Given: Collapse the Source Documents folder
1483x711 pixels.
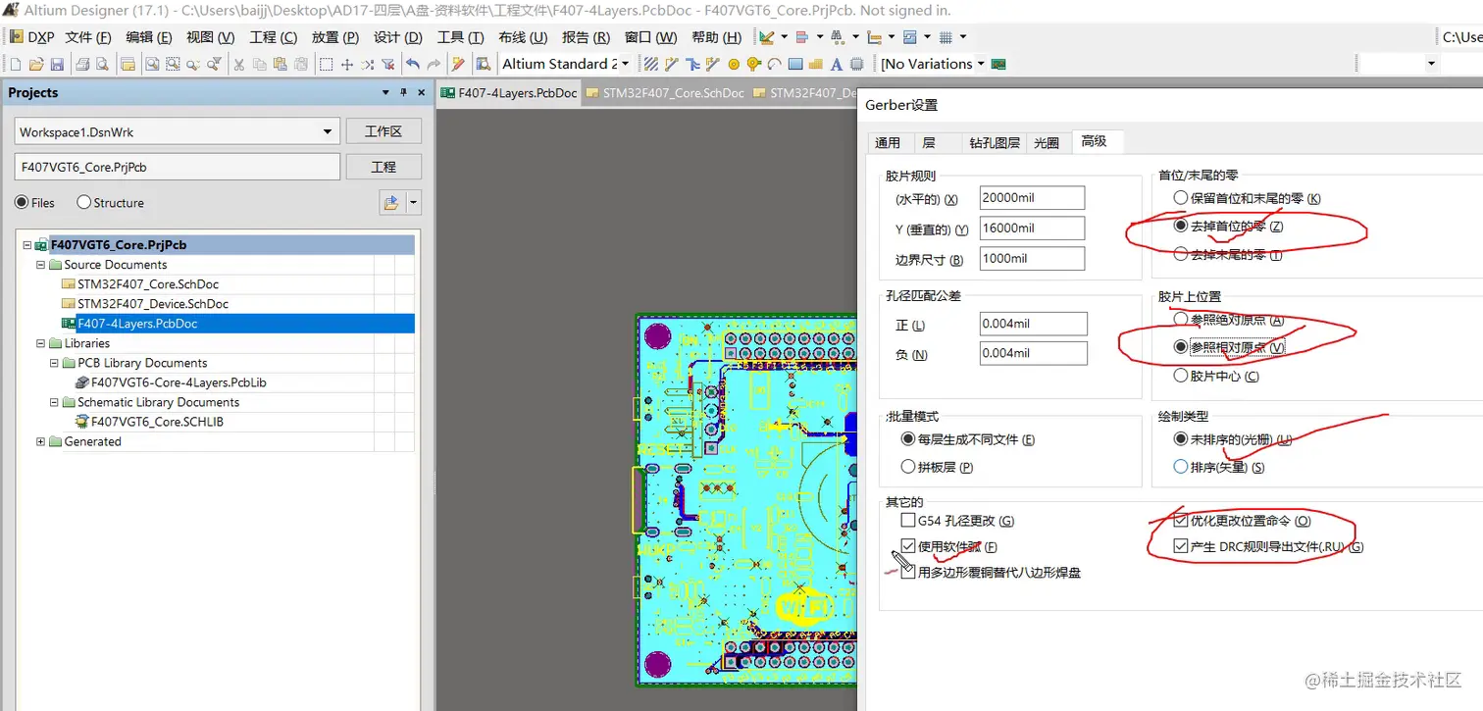Looking at the screenshot, I should (41, 265).
